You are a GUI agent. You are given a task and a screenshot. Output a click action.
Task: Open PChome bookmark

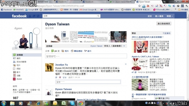(x=163, y=9)
